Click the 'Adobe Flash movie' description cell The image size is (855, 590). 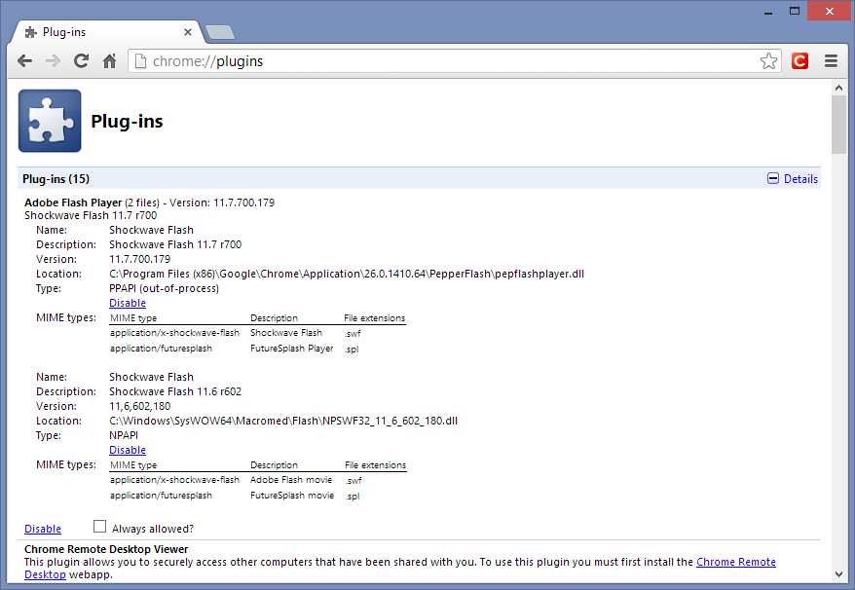[291, 480]
